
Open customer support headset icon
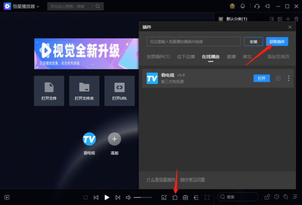pos(257,7)
